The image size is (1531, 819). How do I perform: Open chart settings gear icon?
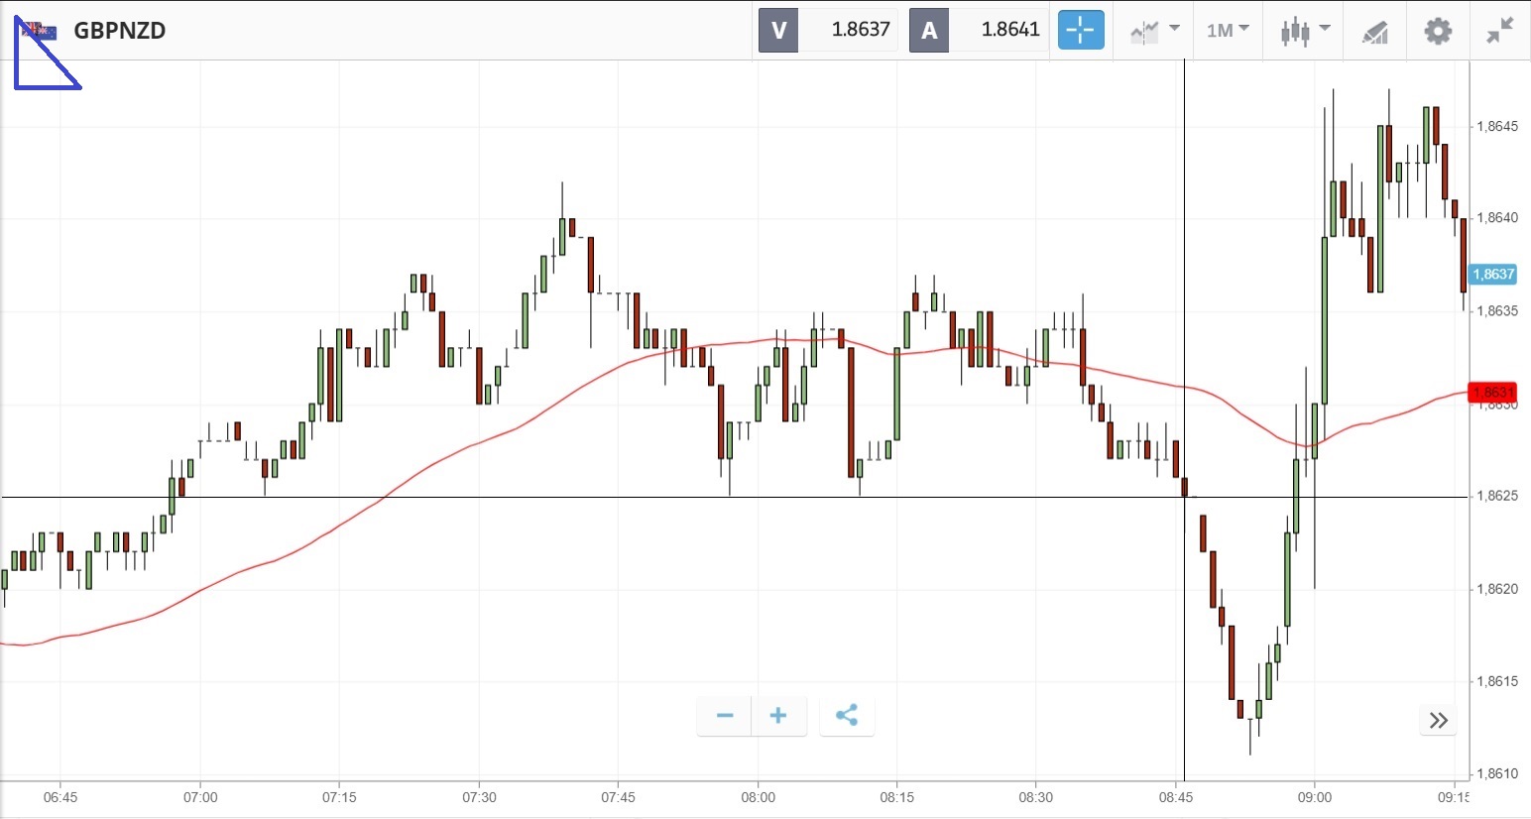[x=1437, y=31]
